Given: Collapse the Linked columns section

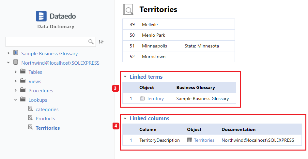Looking at the screenshot, I should pos(125,119).
